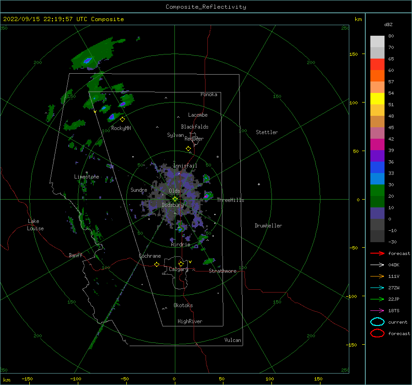Click the green echo north of Strathmore

tap(209, 261)
